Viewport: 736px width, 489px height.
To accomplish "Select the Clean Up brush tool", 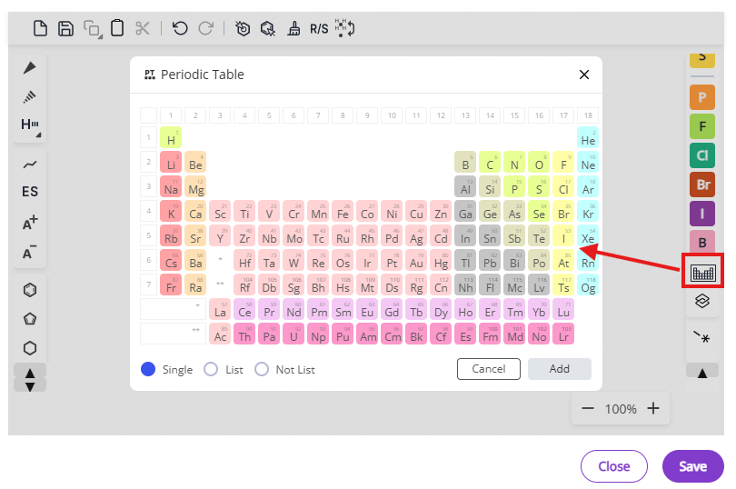I will [x=293, y=28].
